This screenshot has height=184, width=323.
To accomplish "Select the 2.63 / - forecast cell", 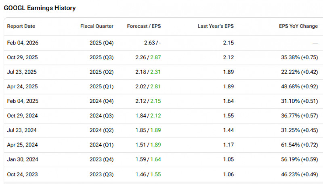I will [153, 43].
